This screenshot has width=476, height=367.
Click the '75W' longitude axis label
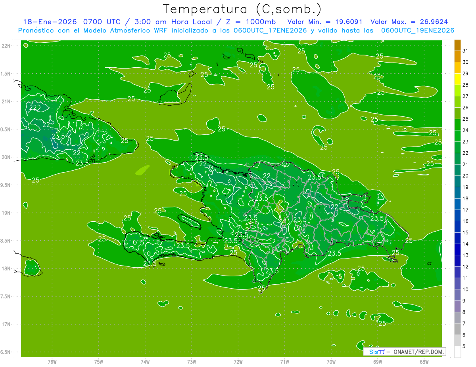tap(99, 362)
